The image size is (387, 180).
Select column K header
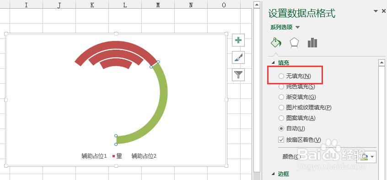click(x=92, y=5)
